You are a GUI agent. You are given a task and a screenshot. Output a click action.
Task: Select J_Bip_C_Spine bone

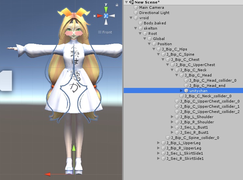[x=180, y=54]
